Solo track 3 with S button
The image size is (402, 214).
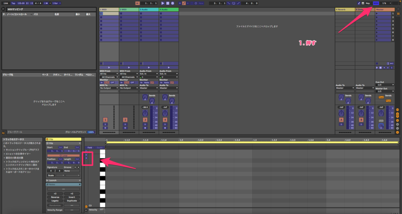pyautogui.click(x=145, y=124)
